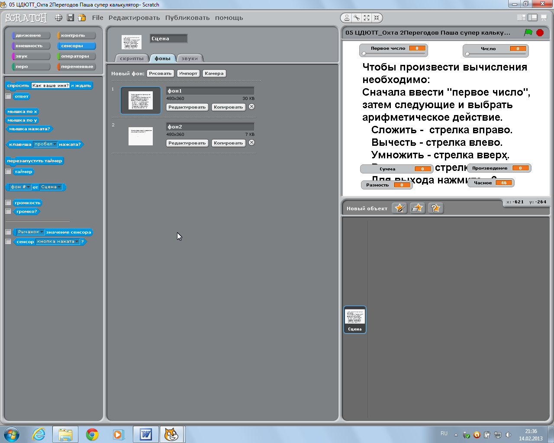Enter presentation mode
Screen dimensions: 554x443
point(544,18)
